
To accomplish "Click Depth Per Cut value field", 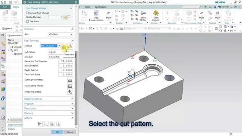I will click(x=65, y=70).
